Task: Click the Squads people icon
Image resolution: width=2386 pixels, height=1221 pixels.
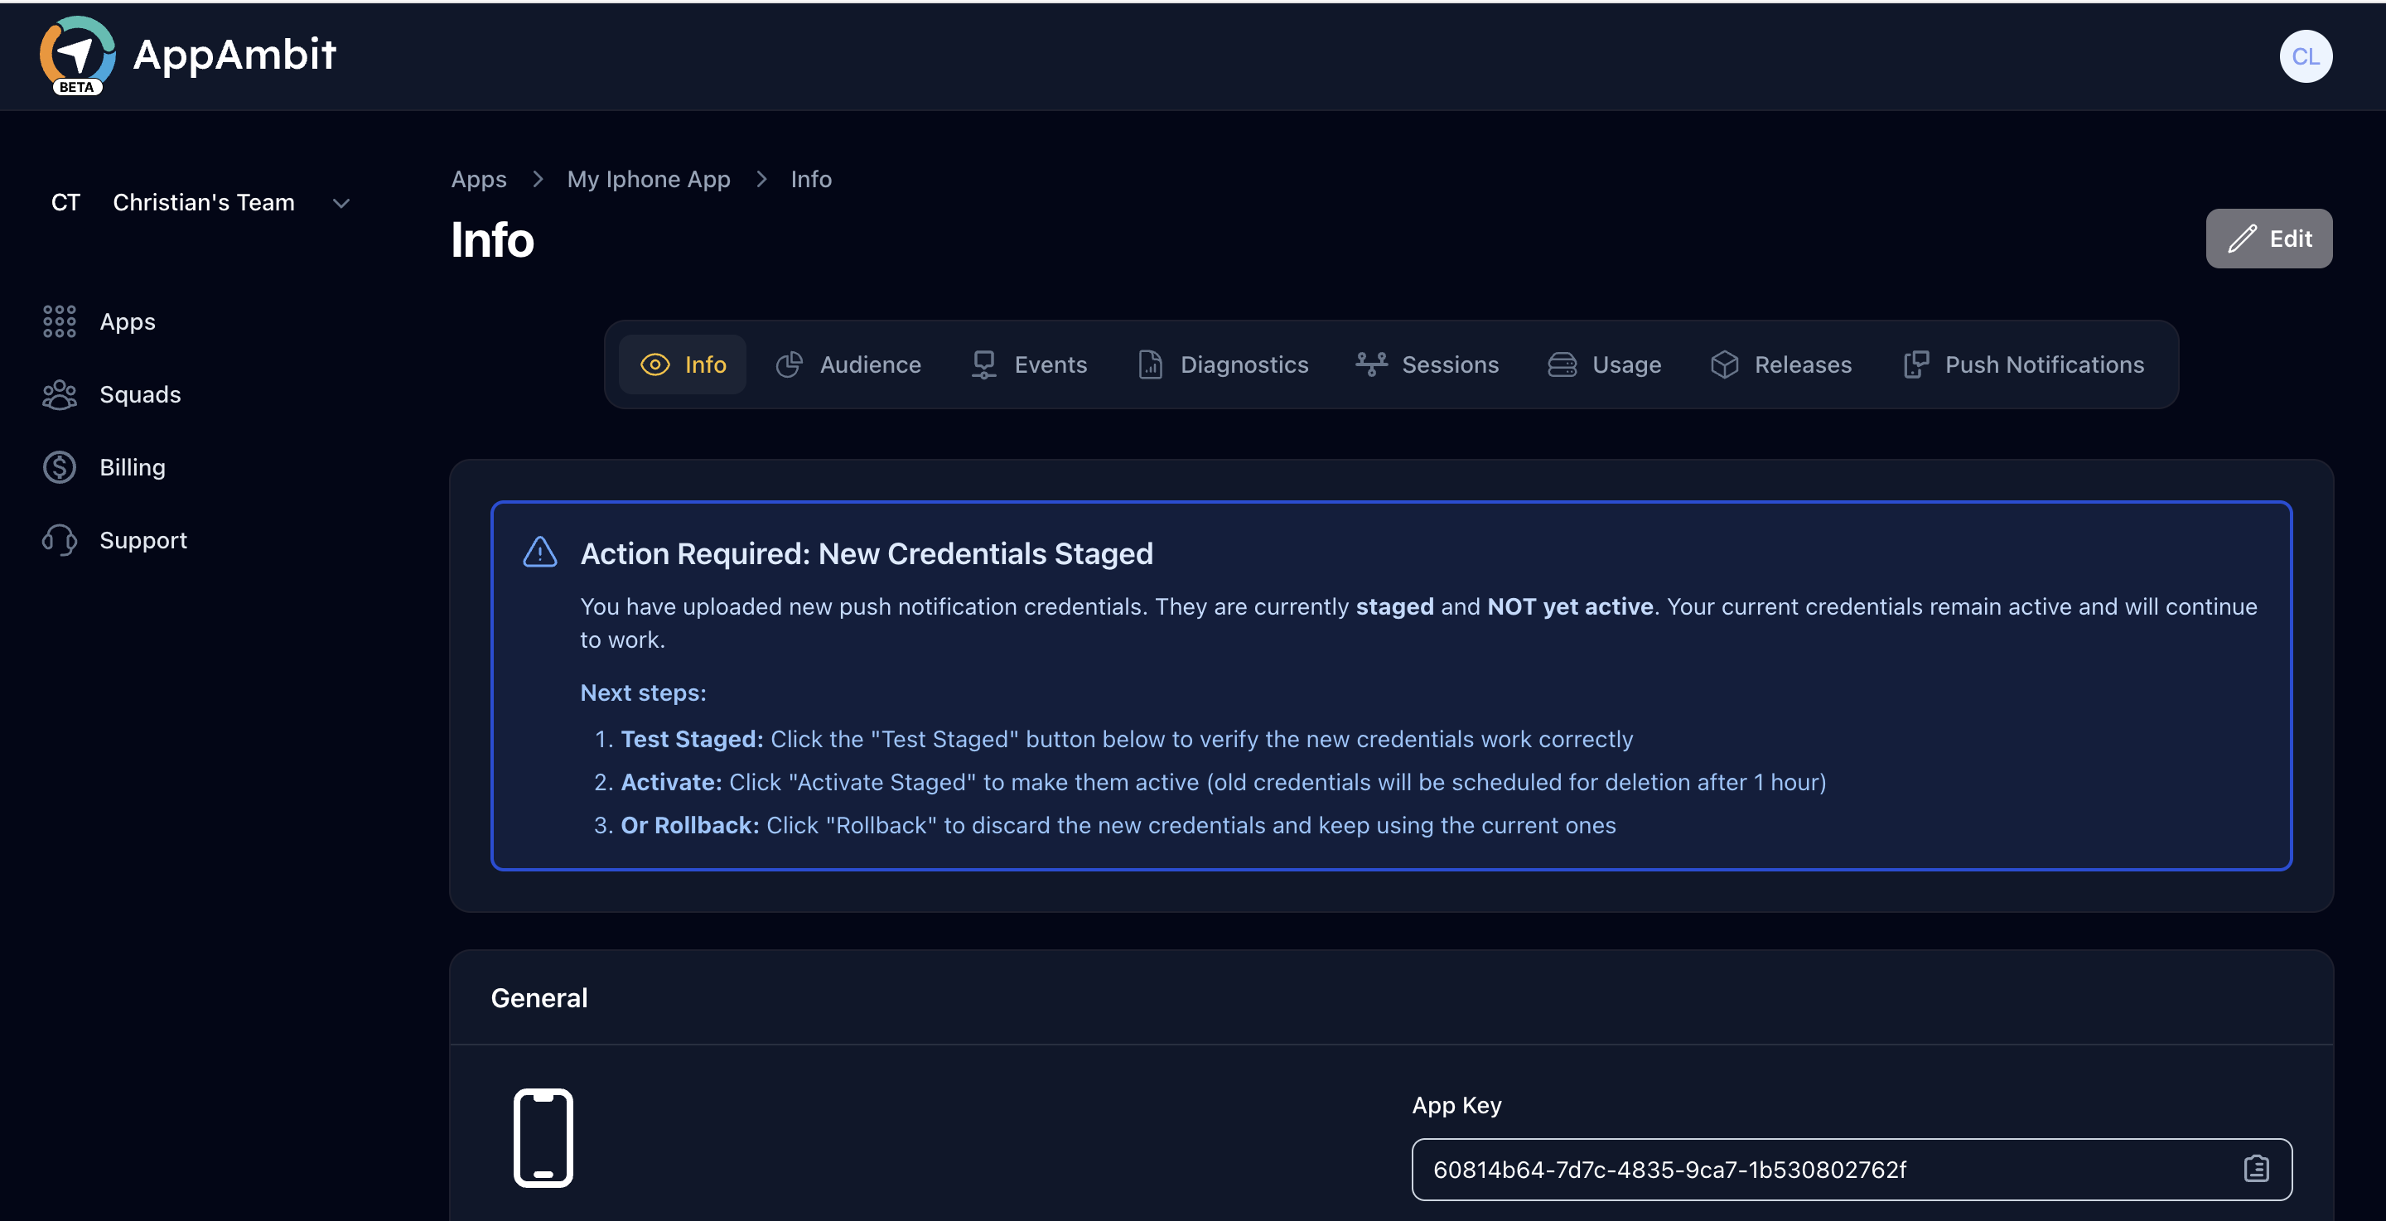Action: point(60,394)
